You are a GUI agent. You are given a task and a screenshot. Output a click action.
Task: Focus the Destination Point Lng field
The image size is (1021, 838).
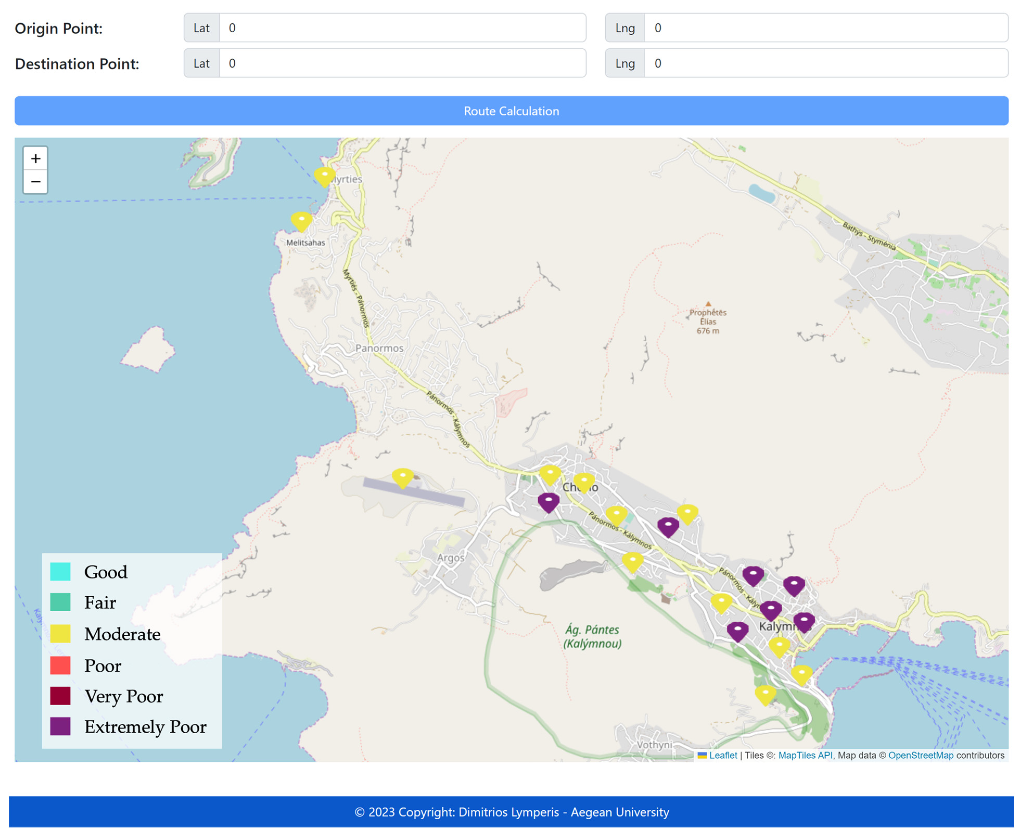coord(826,63)
